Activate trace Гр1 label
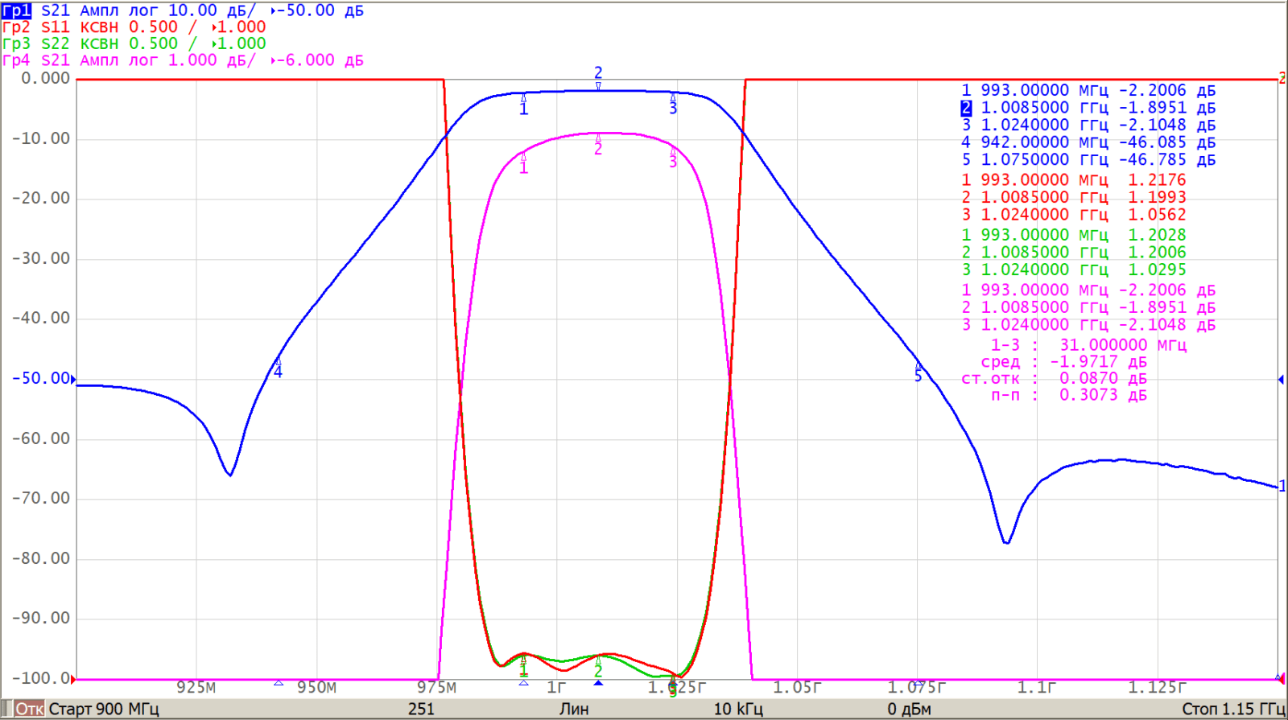Image resolution: width=1288 pixels, height=720 pixels. 16,10
